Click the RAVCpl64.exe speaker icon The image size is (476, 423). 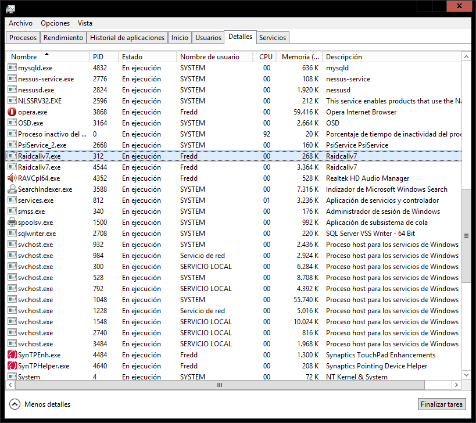pos(12,178)
